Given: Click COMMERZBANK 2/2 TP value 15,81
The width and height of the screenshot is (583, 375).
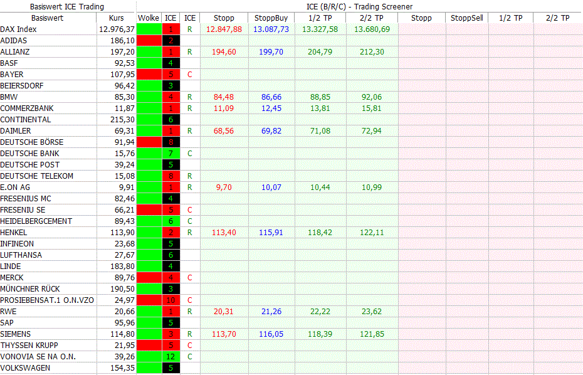Looking at the screenshot, I should (372, 108).
